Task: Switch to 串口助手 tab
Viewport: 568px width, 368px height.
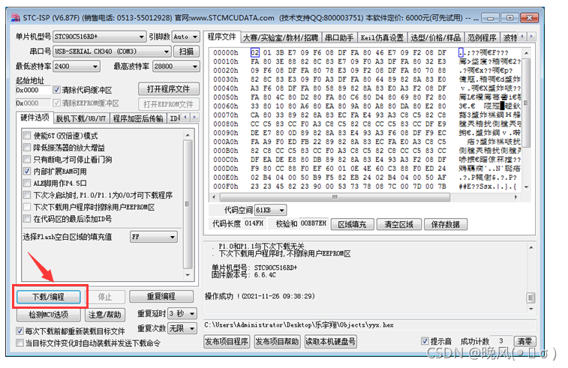Action: click(339, 37)
